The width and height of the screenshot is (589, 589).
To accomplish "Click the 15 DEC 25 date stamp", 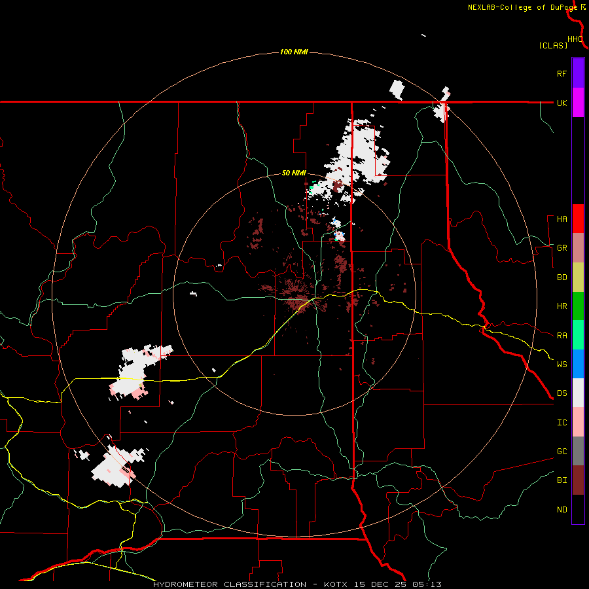I will 381,584.
